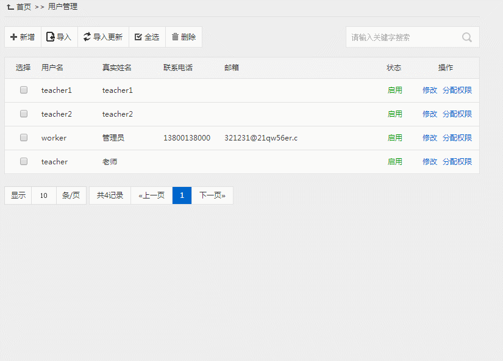The height and width of the screenshot is (361, 503).
Task: Go to «上一页 previous page
Action: (x=151, y=195)
